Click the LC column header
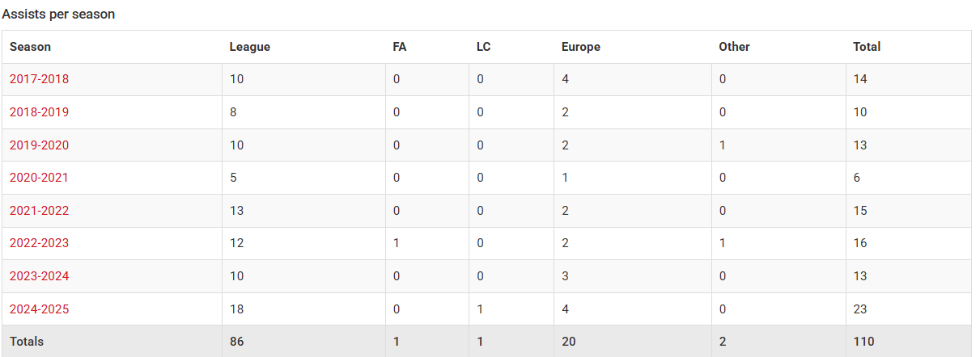This screenshot has width=980, height=357. coord(483,47)
